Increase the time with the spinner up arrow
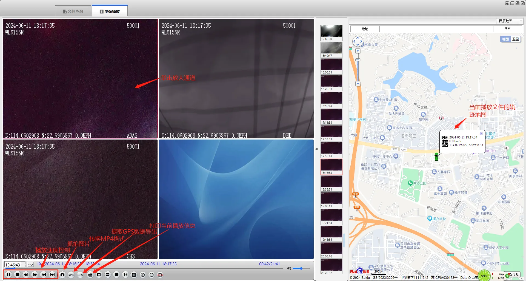This screenshot has width=526, height=281. click(x=23, y=263)
